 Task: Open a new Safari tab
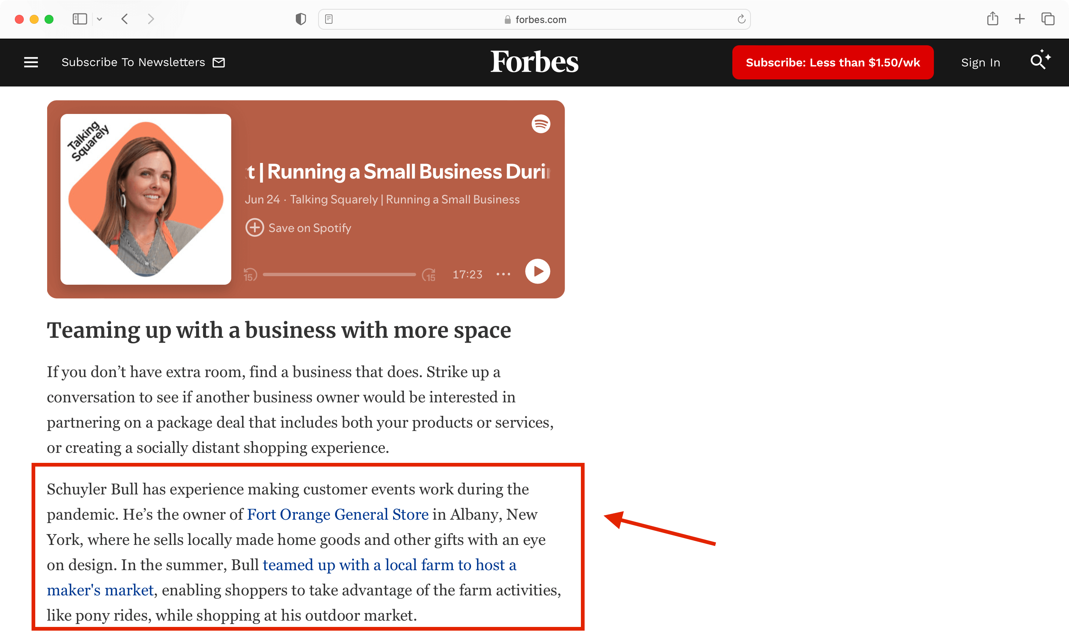pos(1020,19)
